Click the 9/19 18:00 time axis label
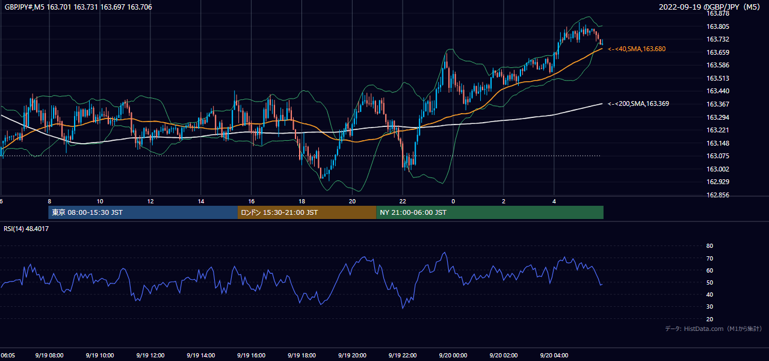Viewport: 769px width, 361px height. click(301, 356)
